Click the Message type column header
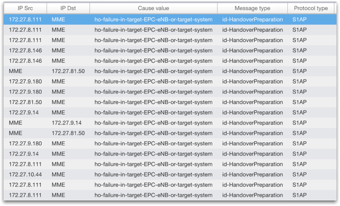This screenshot has width=340, height=206. coord(252,9)
